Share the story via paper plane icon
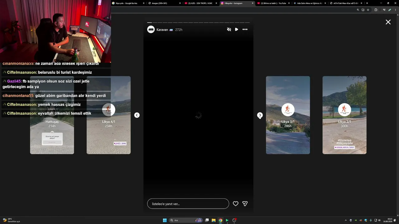 click(245, 204)
